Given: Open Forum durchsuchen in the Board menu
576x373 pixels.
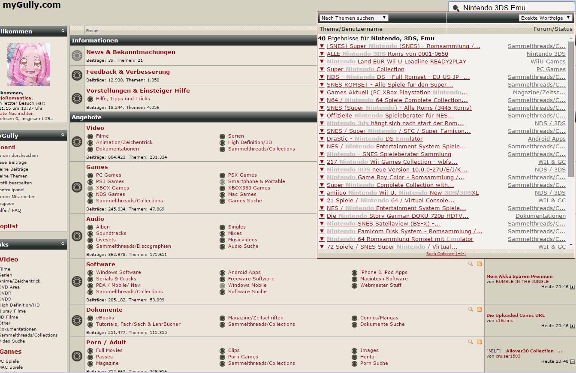Looking at the screenshot, I should pos(18,156).
